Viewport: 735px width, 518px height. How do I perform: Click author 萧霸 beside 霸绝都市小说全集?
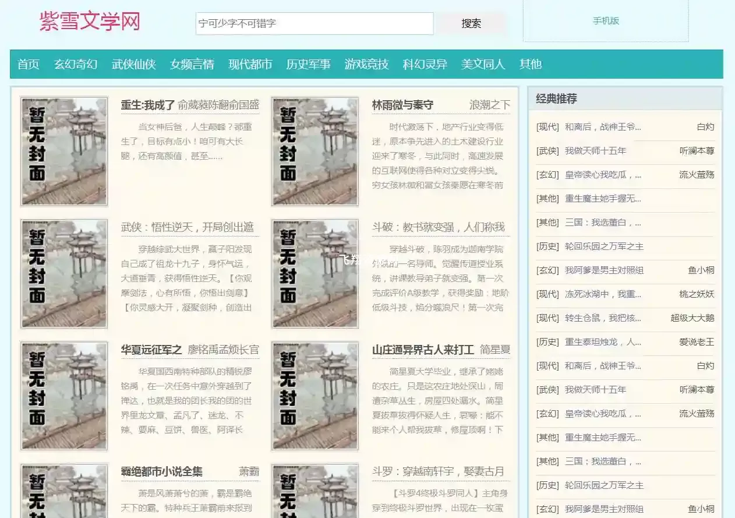click(x=249, y=471)
